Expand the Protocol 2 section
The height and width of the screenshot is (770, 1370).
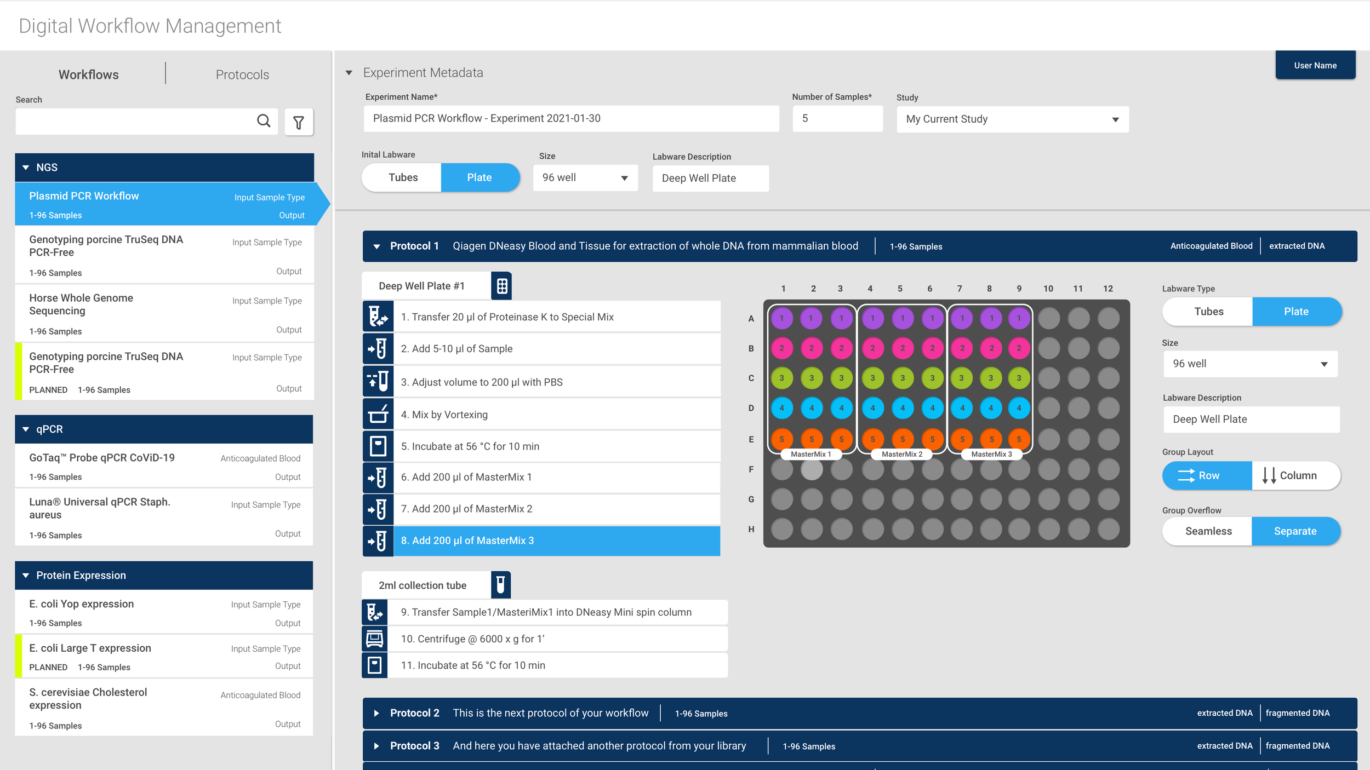tap(376, 713)
